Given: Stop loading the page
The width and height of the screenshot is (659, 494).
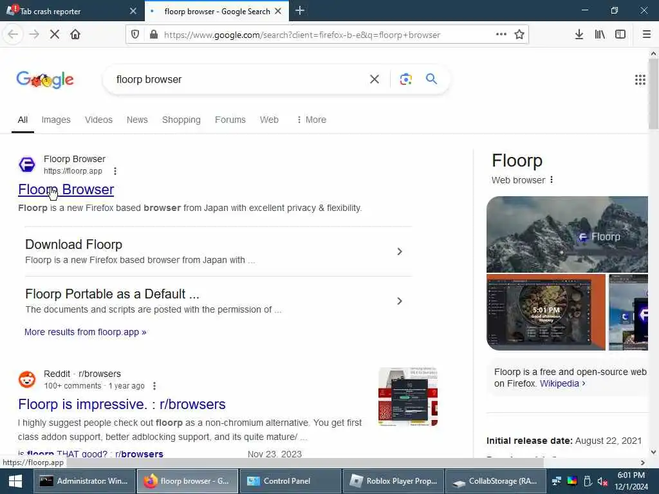Looking at the screenshot, I should pyautogui.click(x=55, y=35).
